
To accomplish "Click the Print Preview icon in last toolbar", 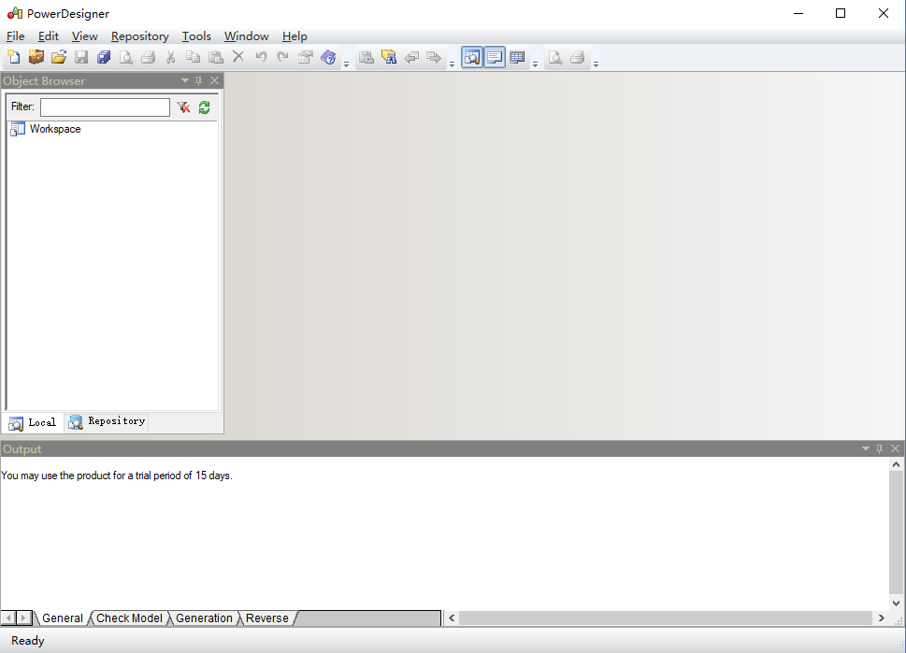I will click(555, 57).
